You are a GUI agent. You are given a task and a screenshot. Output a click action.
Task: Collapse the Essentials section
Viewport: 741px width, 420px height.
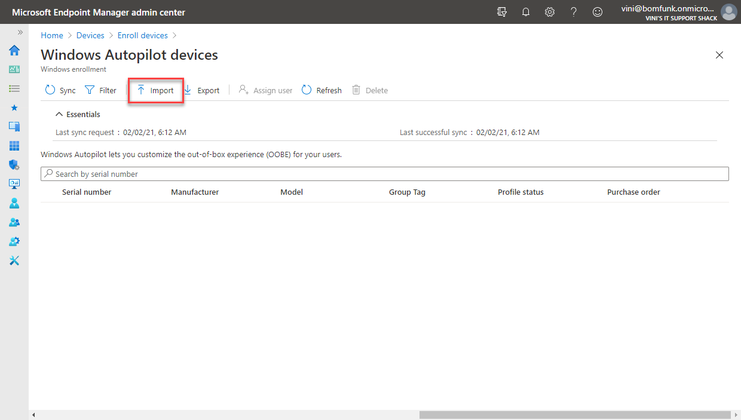tap(78, 114)
